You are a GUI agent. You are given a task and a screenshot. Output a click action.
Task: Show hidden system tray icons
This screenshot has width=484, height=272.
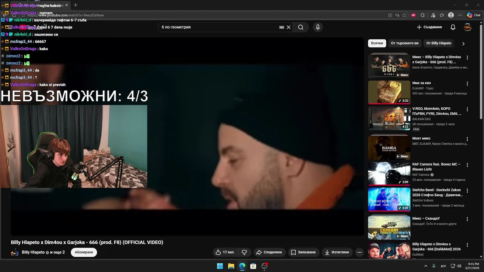point(426,266)
